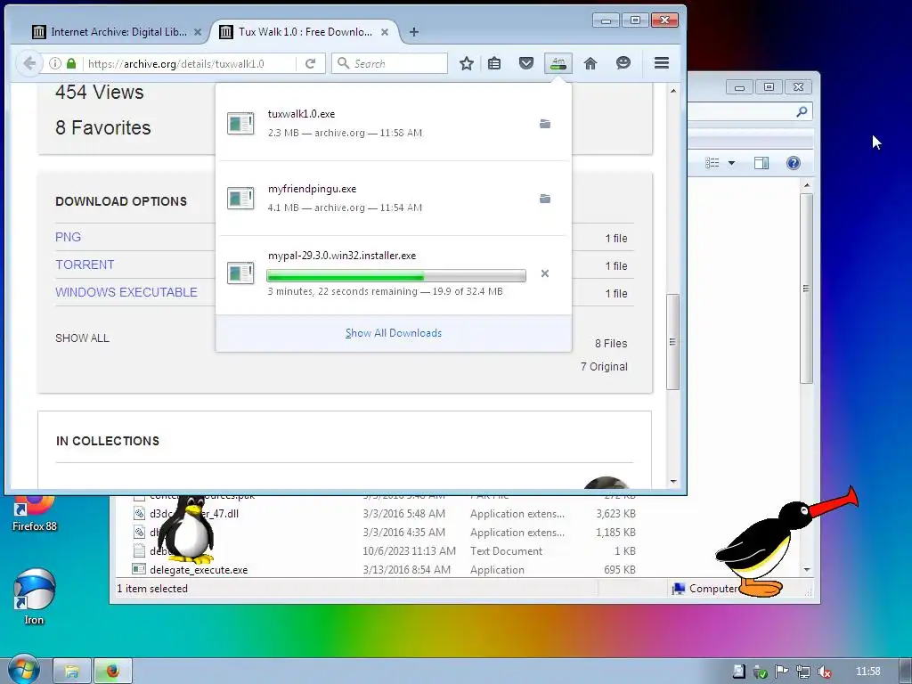Toggle the downloads panel toolbar button

tap(558, 63)
